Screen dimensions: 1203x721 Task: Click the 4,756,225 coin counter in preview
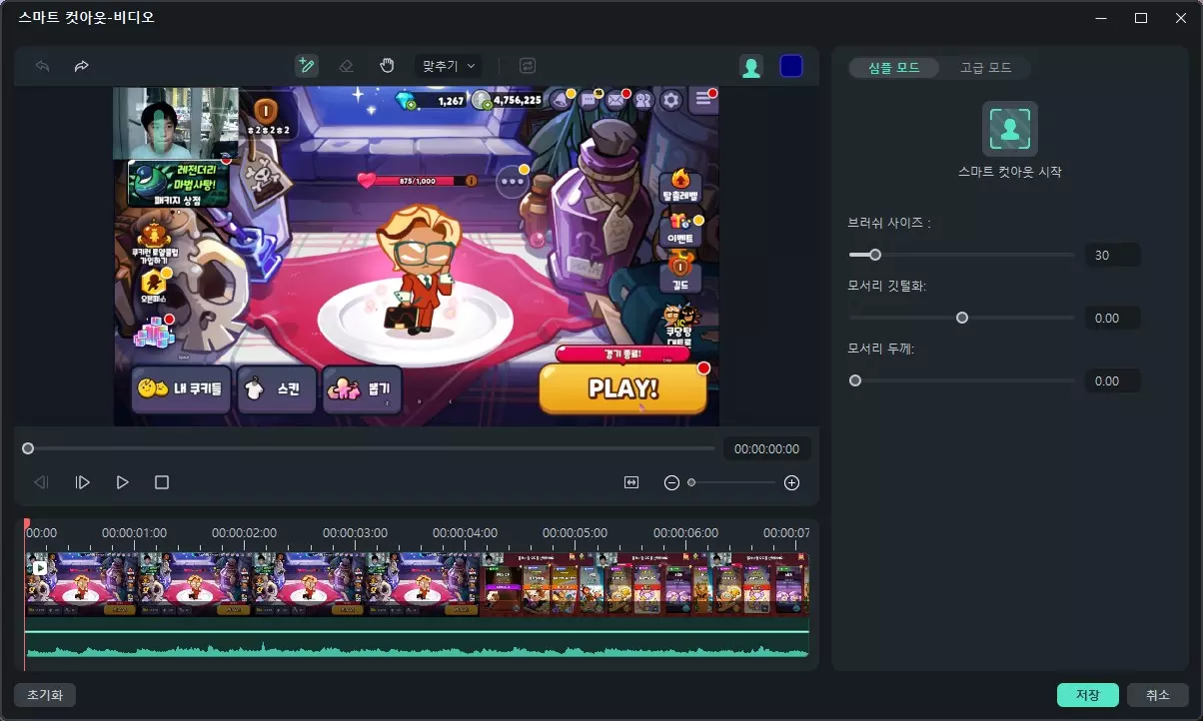tap(507, 99)
